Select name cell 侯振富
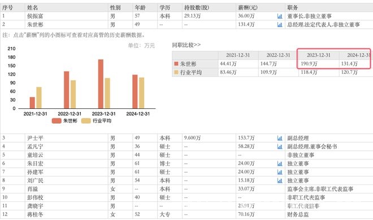The width and height of the screenshot is (373, 220). (x=35, y=16)
